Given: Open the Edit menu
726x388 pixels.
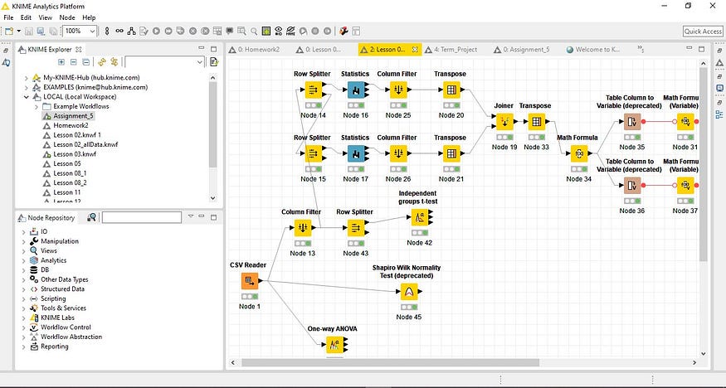Looking at the screenshot, I should tap(26, 17).
